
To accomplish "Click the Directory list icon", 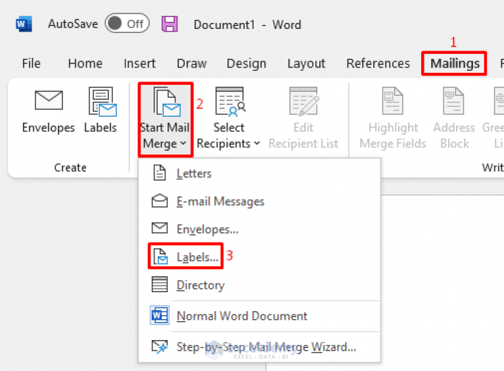I will (160, 284).
